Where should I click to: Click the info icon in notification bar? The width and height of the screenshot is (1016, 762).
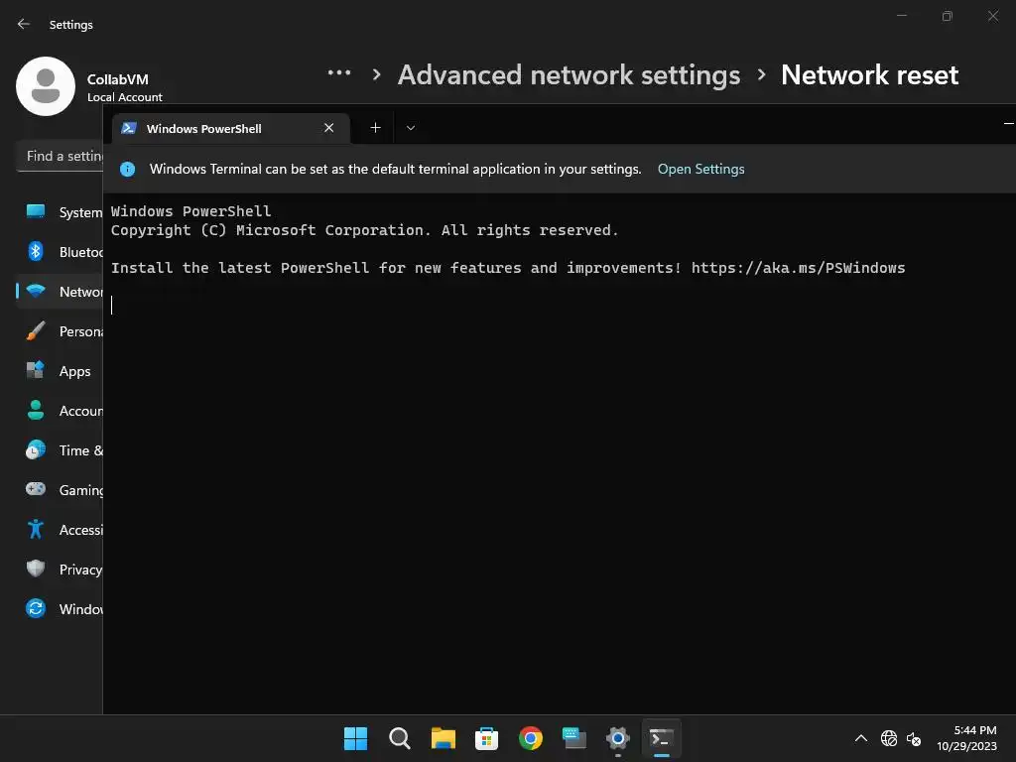tap(128, 169)
